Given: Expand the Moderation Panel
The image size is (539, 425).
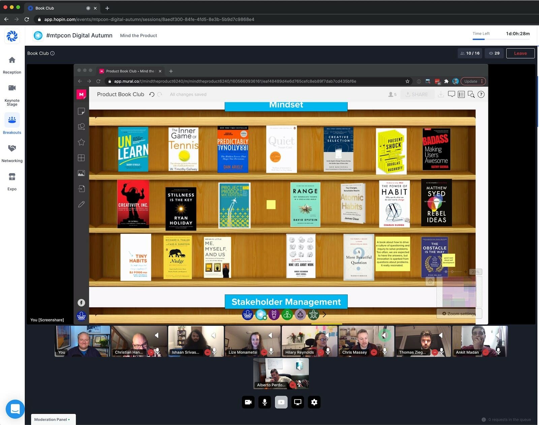Looking at the screenshot, I should coord(53,419).
